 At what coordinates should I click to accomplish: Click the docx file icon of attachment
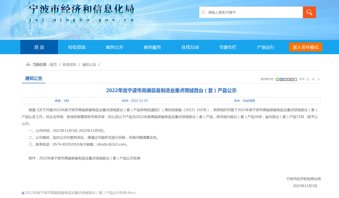coord(23,193)
